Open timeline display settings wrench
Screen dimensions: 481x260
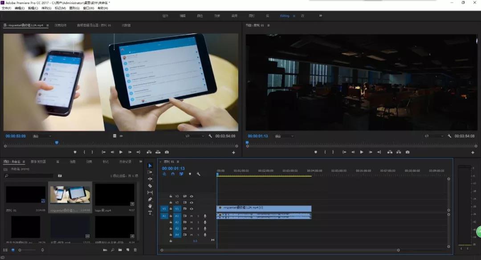pos(198,174)
